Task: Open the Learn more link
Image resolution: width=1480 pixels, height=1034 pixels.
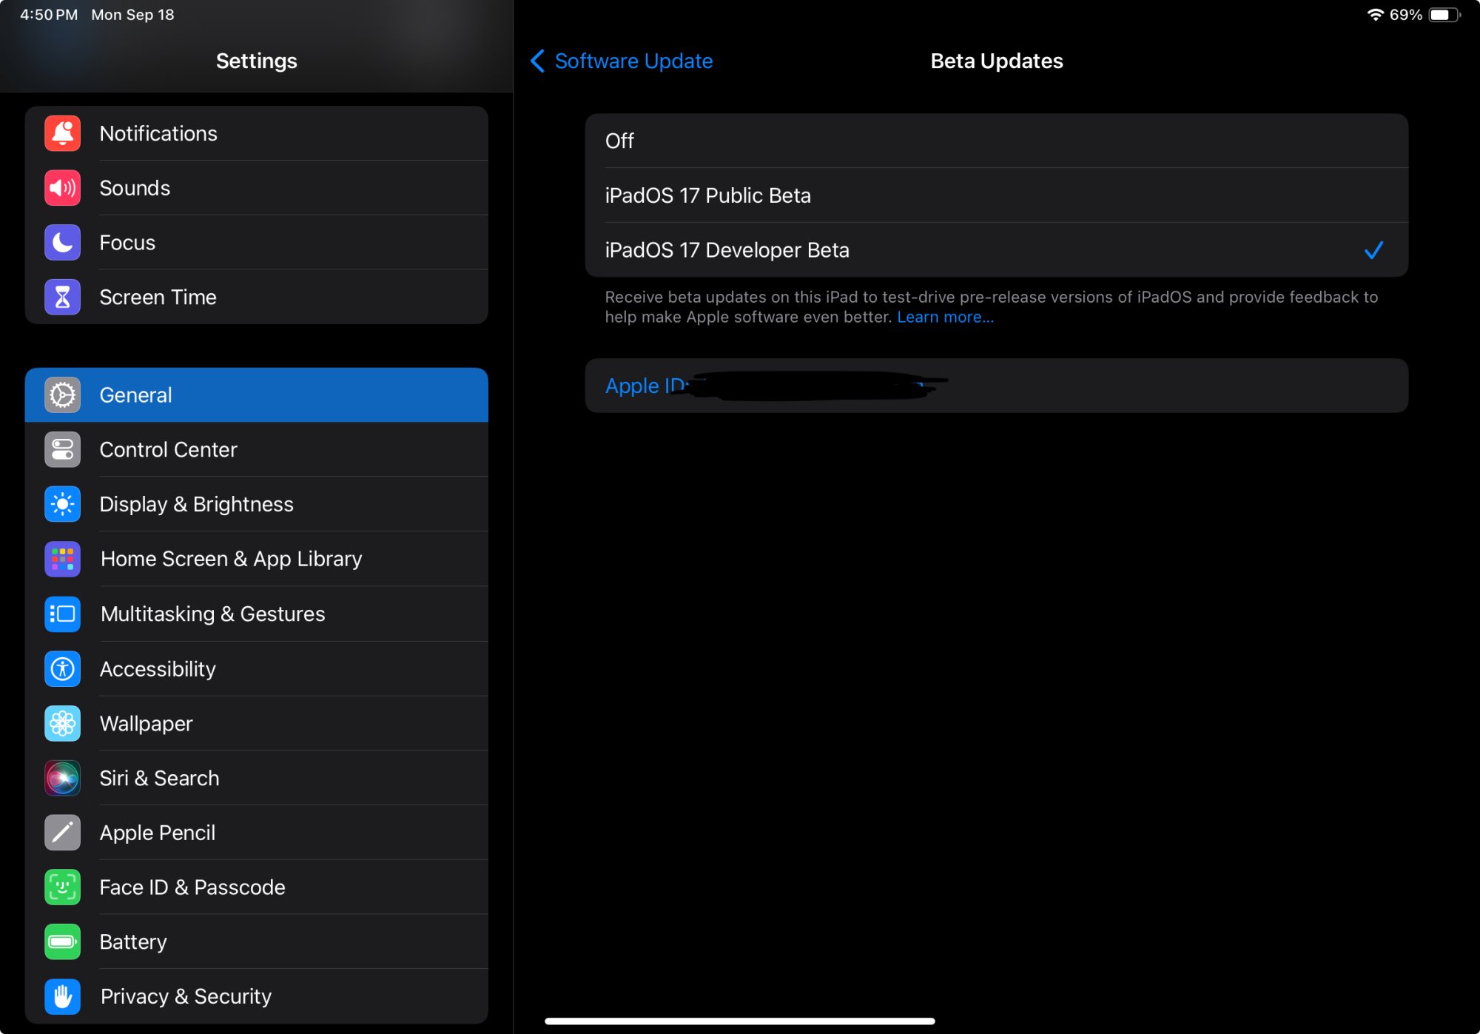Action: point(945,318)
